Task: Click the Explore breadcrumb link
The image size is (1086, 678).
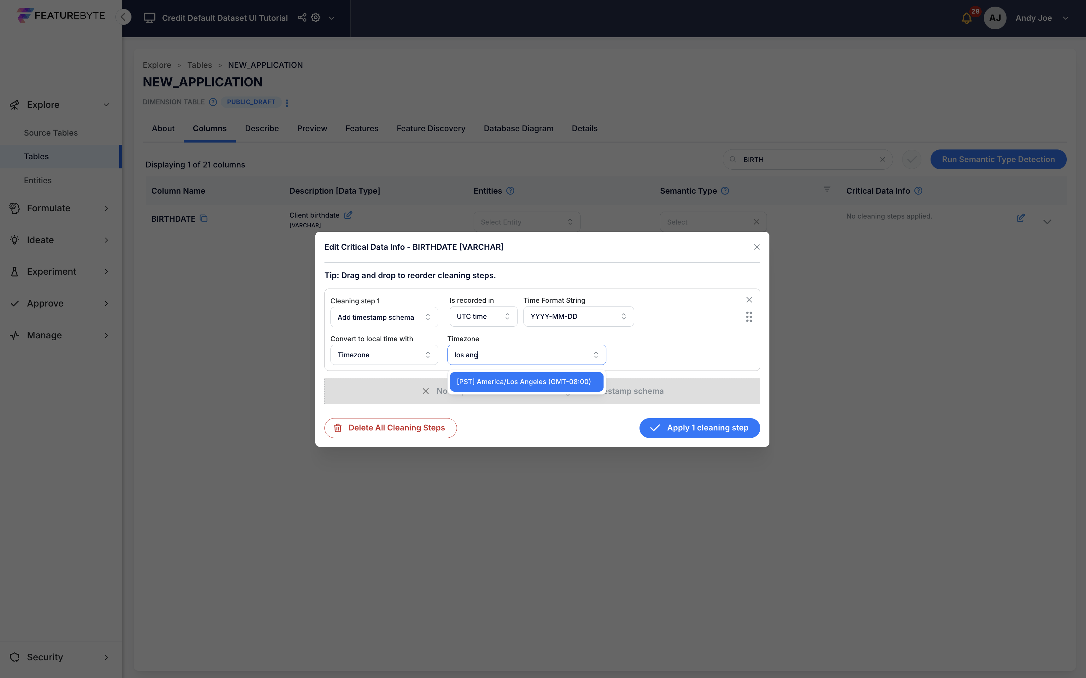Action: pos(157,65)
